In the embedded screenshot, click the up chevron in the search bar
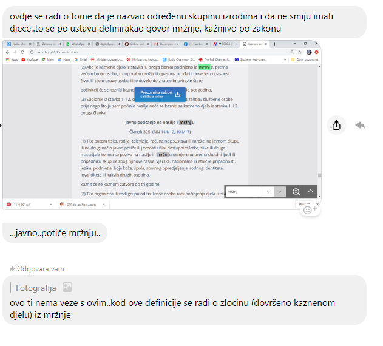Image resolution: width=383 pixels, height=346 pixels. click(x=310, y=191)
